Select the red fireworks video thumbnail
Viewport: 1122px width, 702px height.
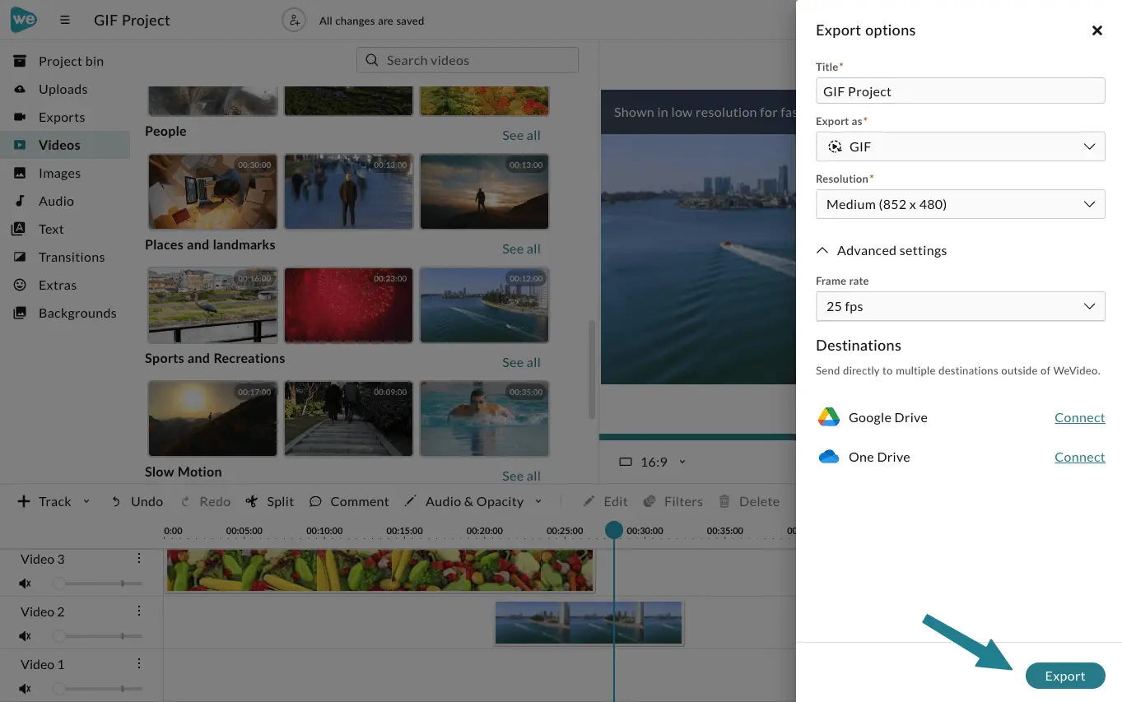[348, 305]
